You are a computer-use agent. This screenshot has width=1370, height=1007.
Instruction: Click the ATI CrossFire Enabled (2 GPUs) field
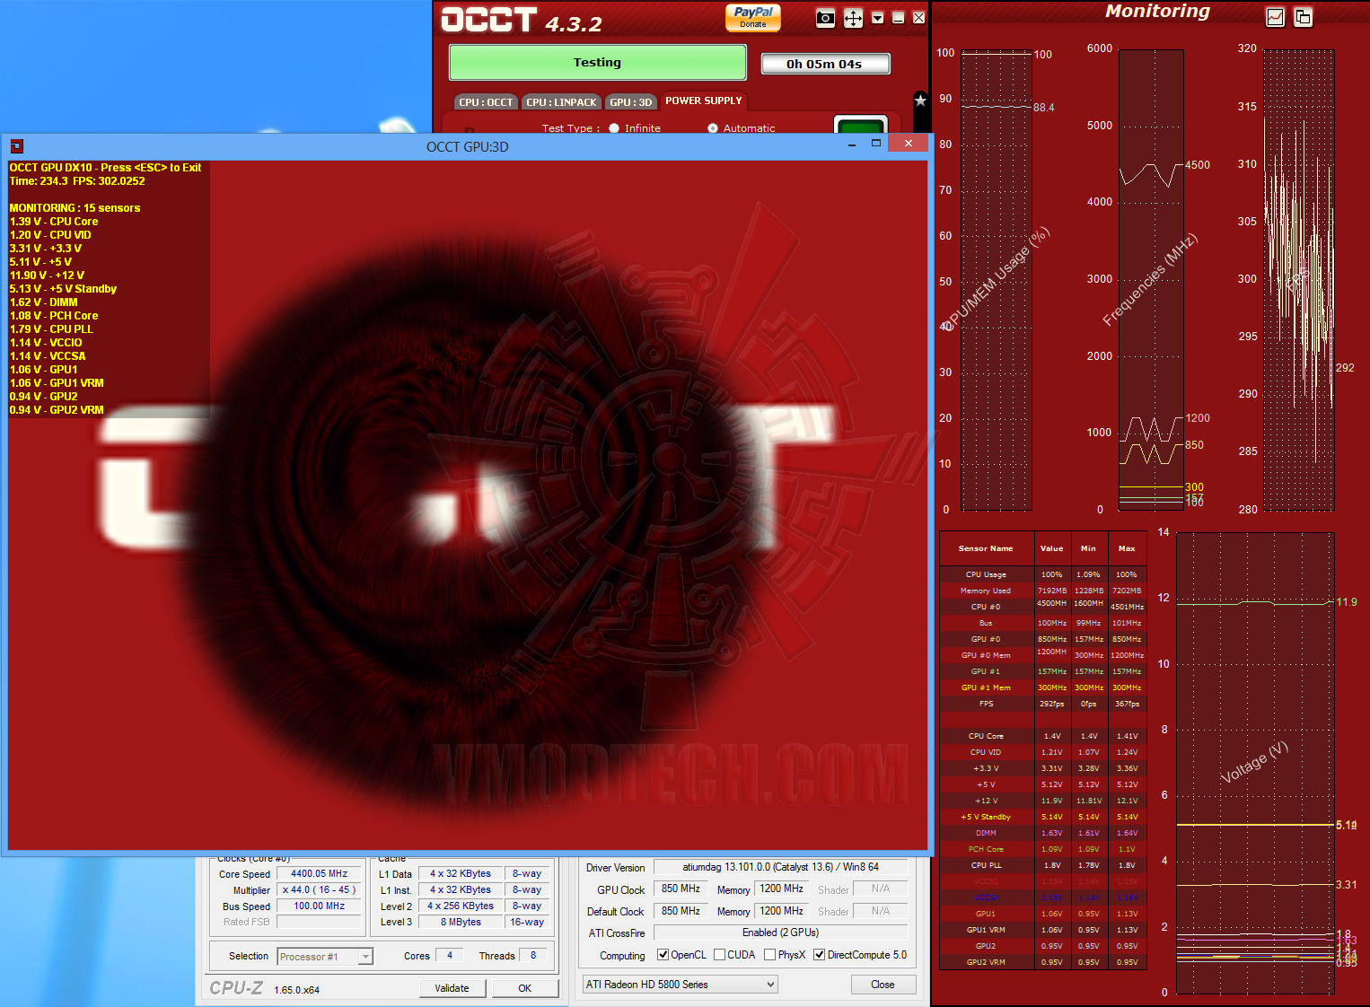click(781, 933)
